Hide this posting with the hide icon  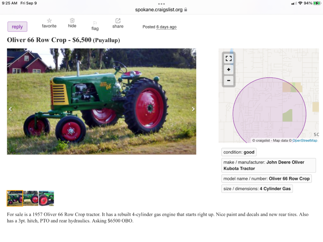(x=72, y=21)
